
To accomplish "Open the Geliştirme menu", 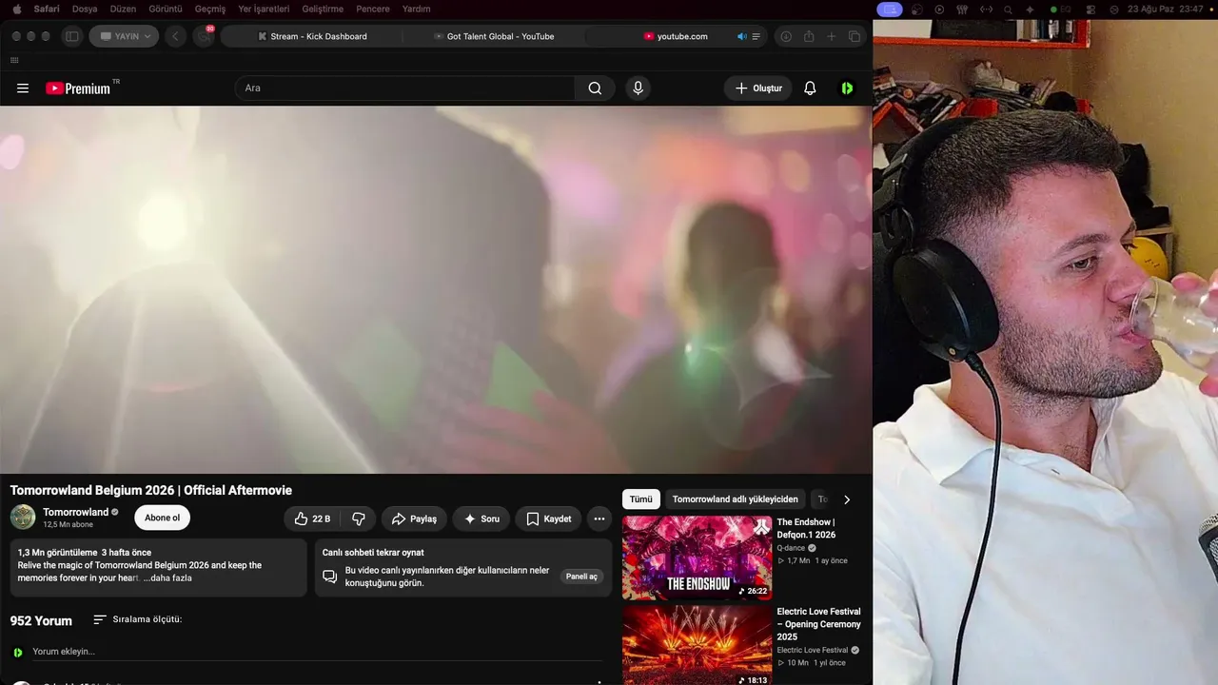I will pyautogui.click(x=323, y=9).
